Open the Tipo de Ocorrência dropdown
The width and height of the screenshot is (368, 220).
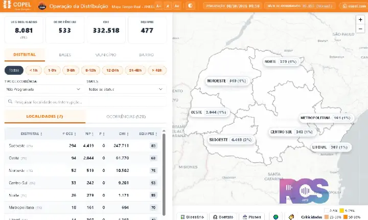(43, 90)
